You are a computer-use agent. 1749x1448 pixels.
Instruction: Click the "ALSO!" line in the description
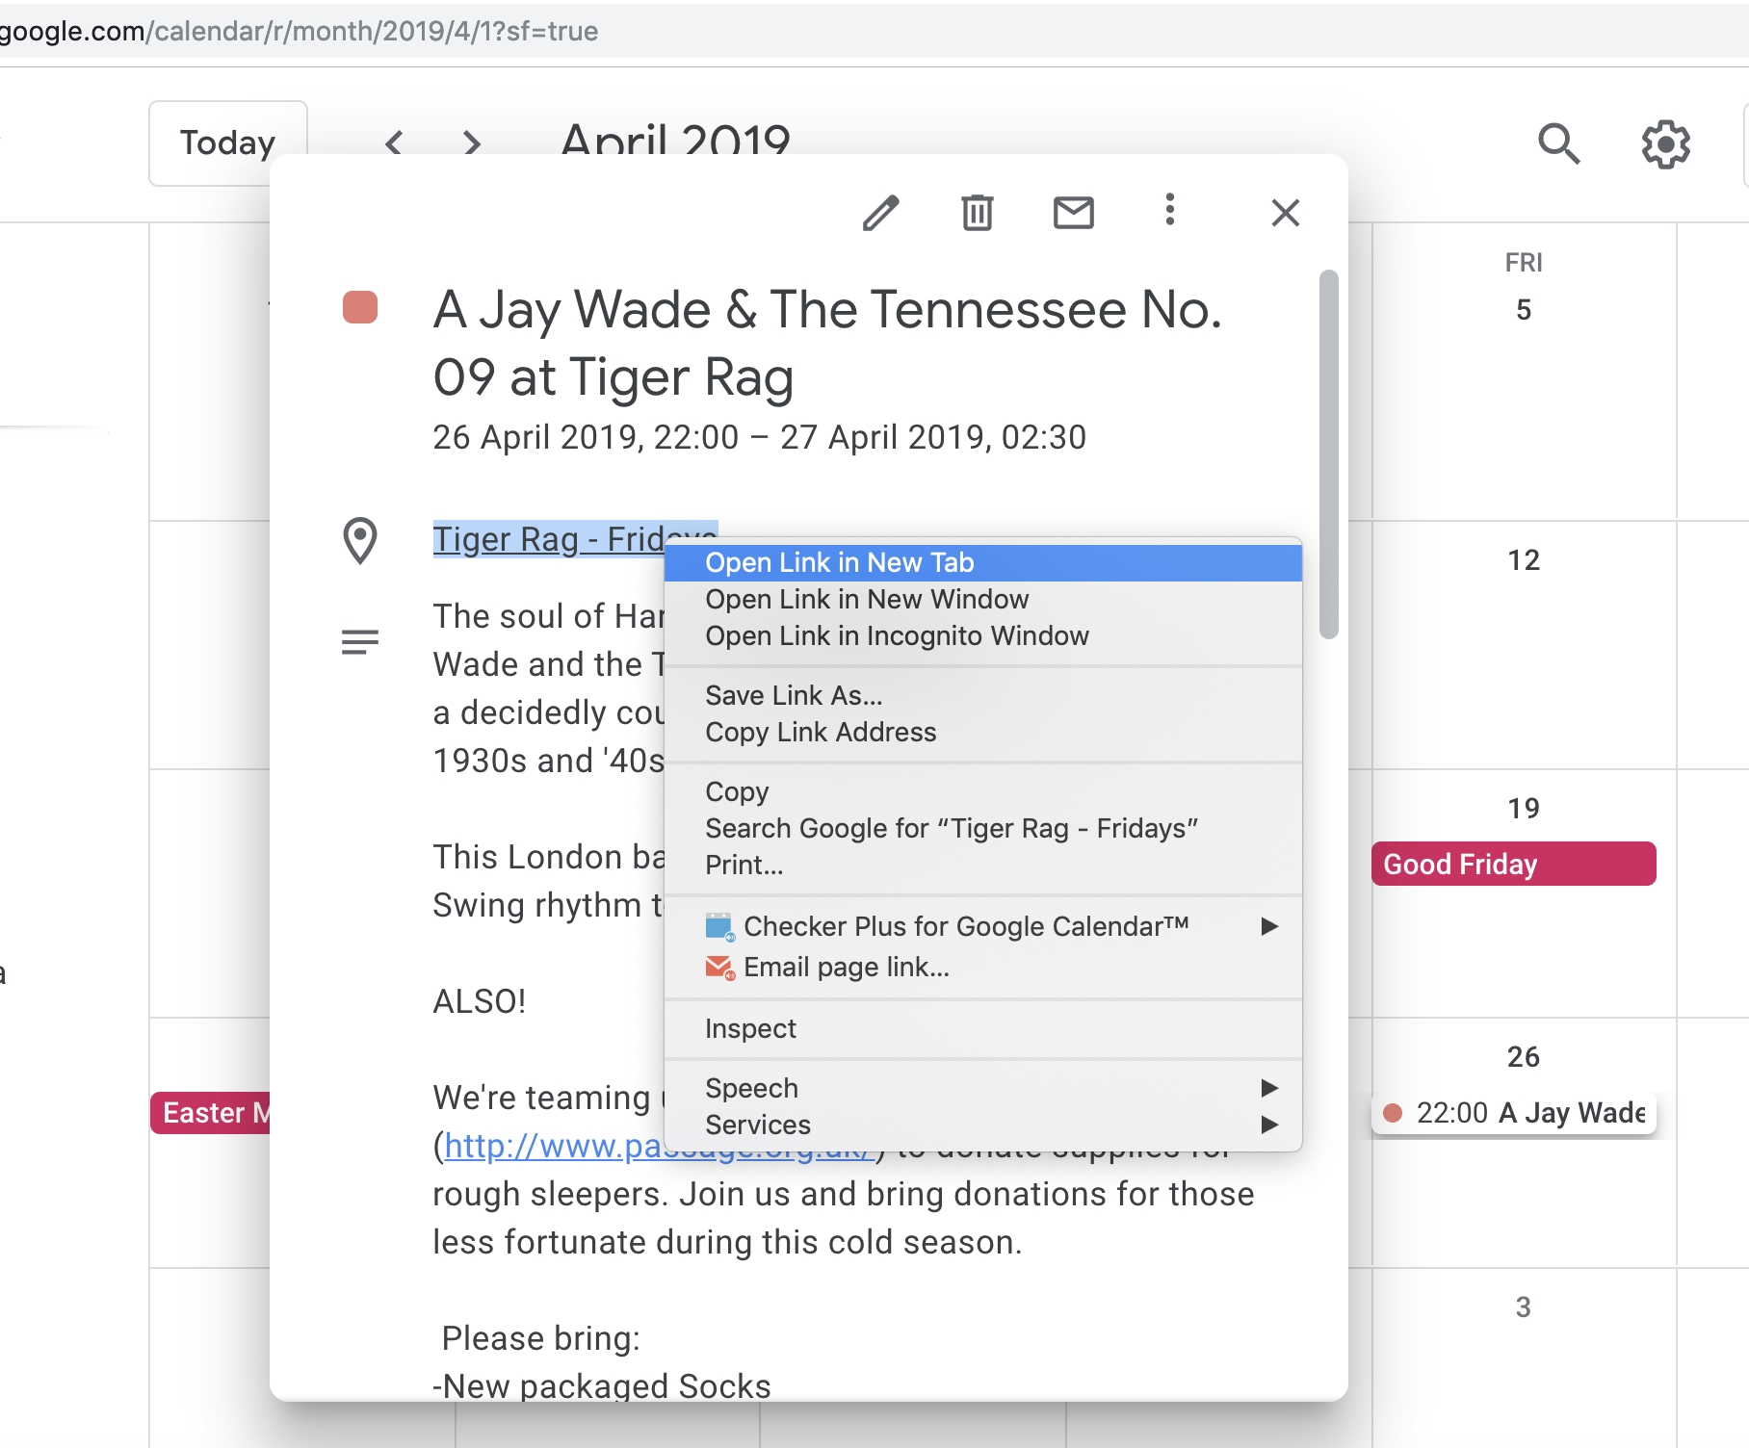tap(479, 1001)
